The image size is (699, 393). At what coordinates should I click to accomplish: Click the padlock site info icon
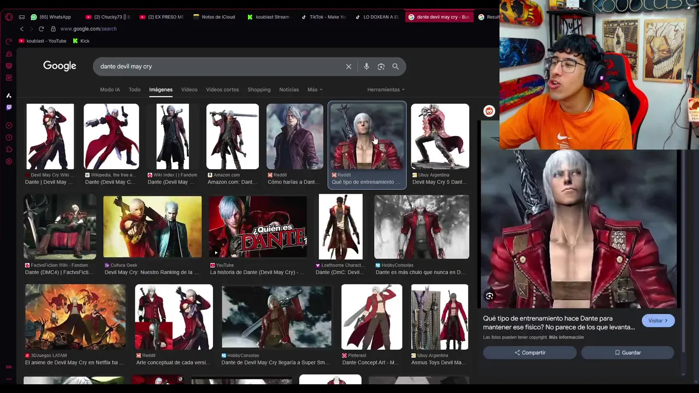(53, 29)
